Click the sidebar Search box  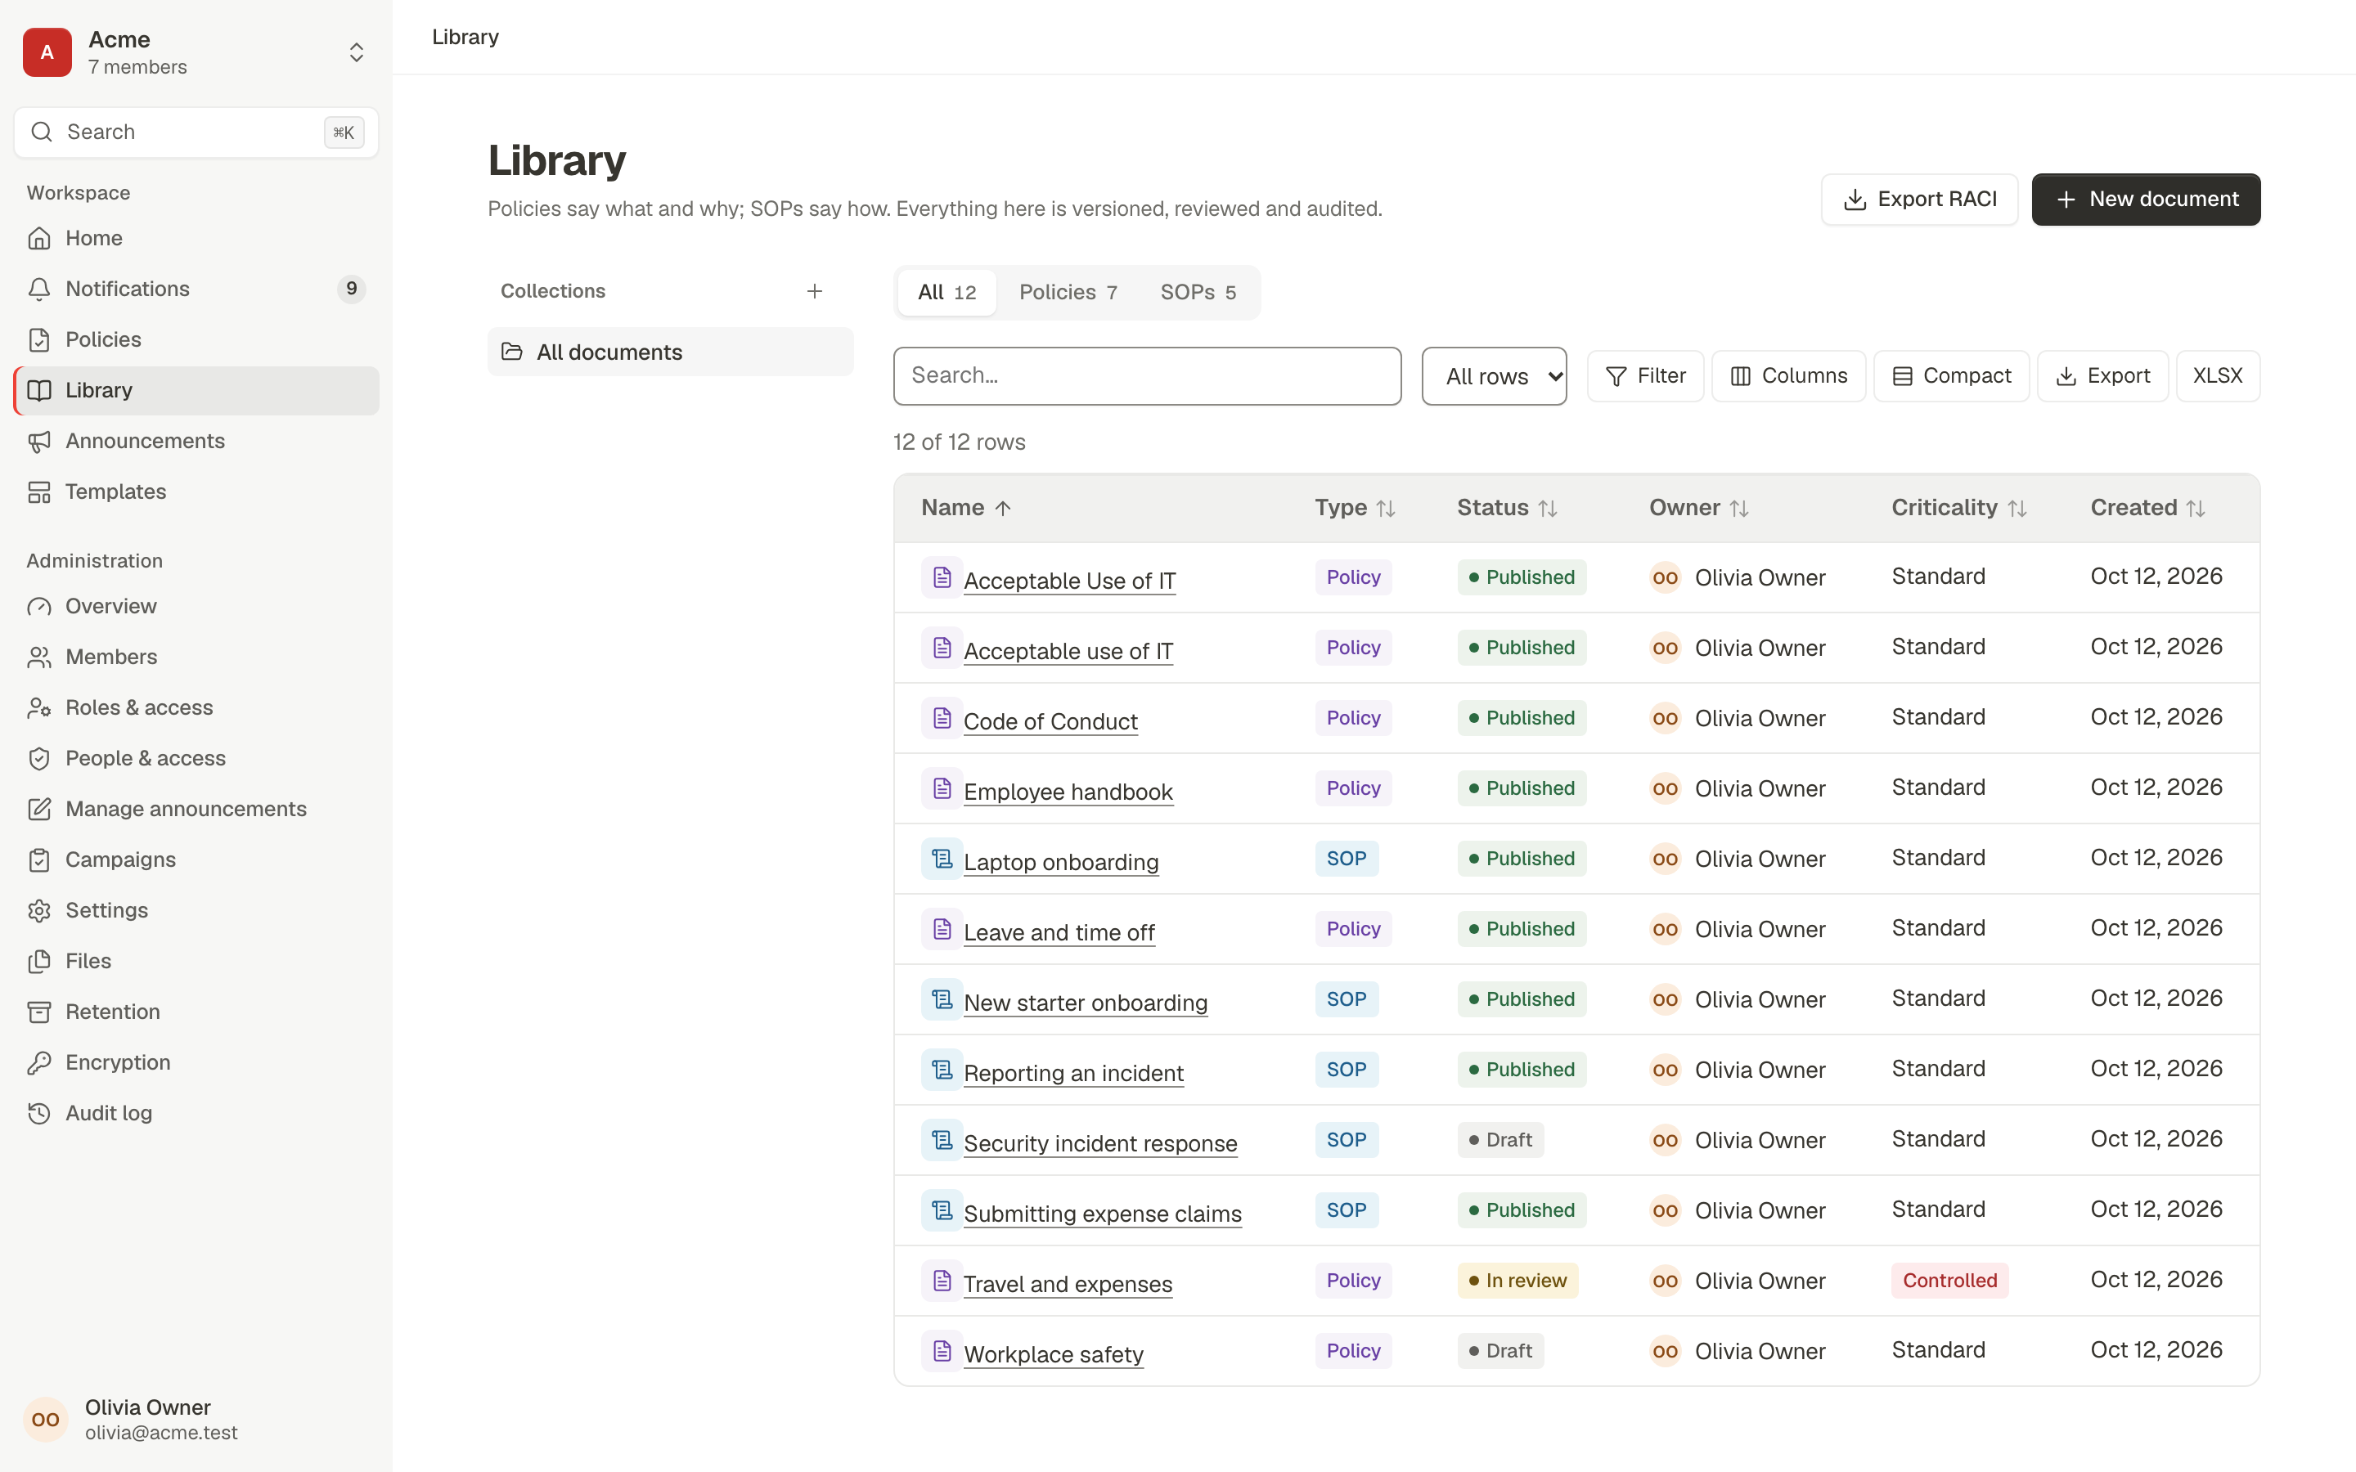196,132
